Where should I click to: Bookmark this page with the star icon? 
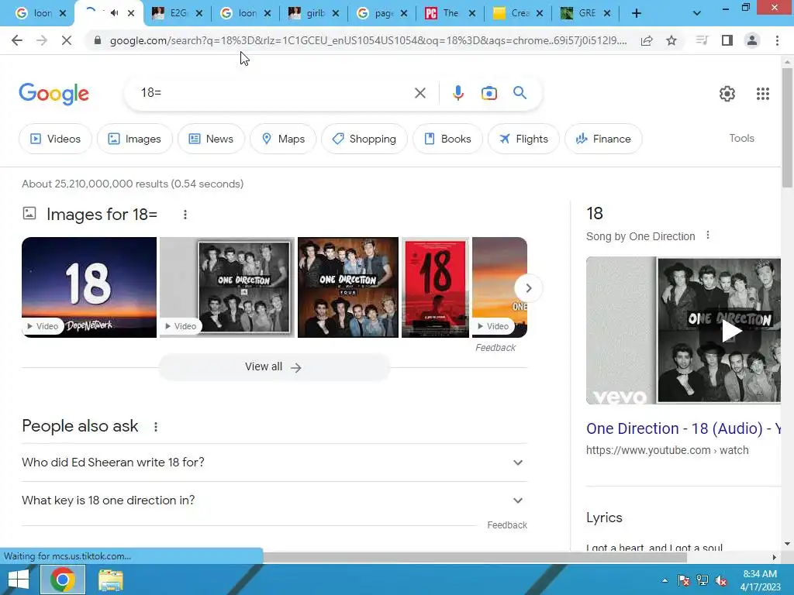(671, 40)
